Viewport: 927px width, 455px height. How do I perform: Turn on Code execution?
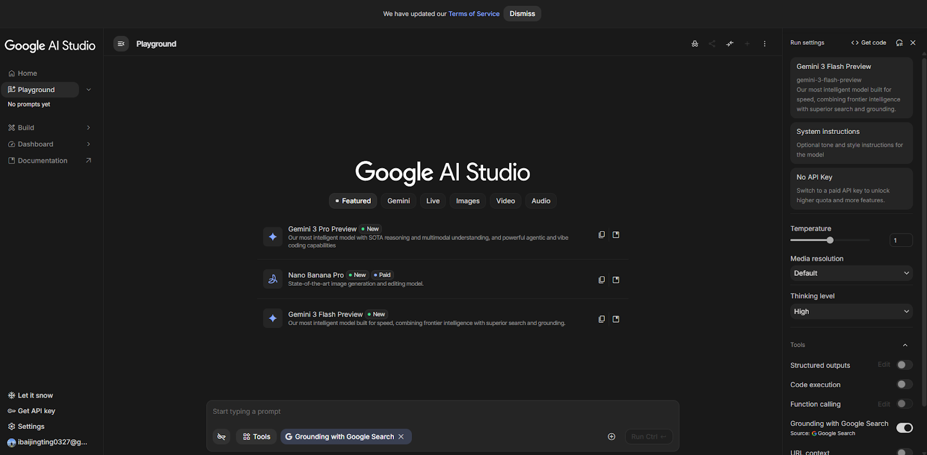pyautogui.click(x=904, y=384)
